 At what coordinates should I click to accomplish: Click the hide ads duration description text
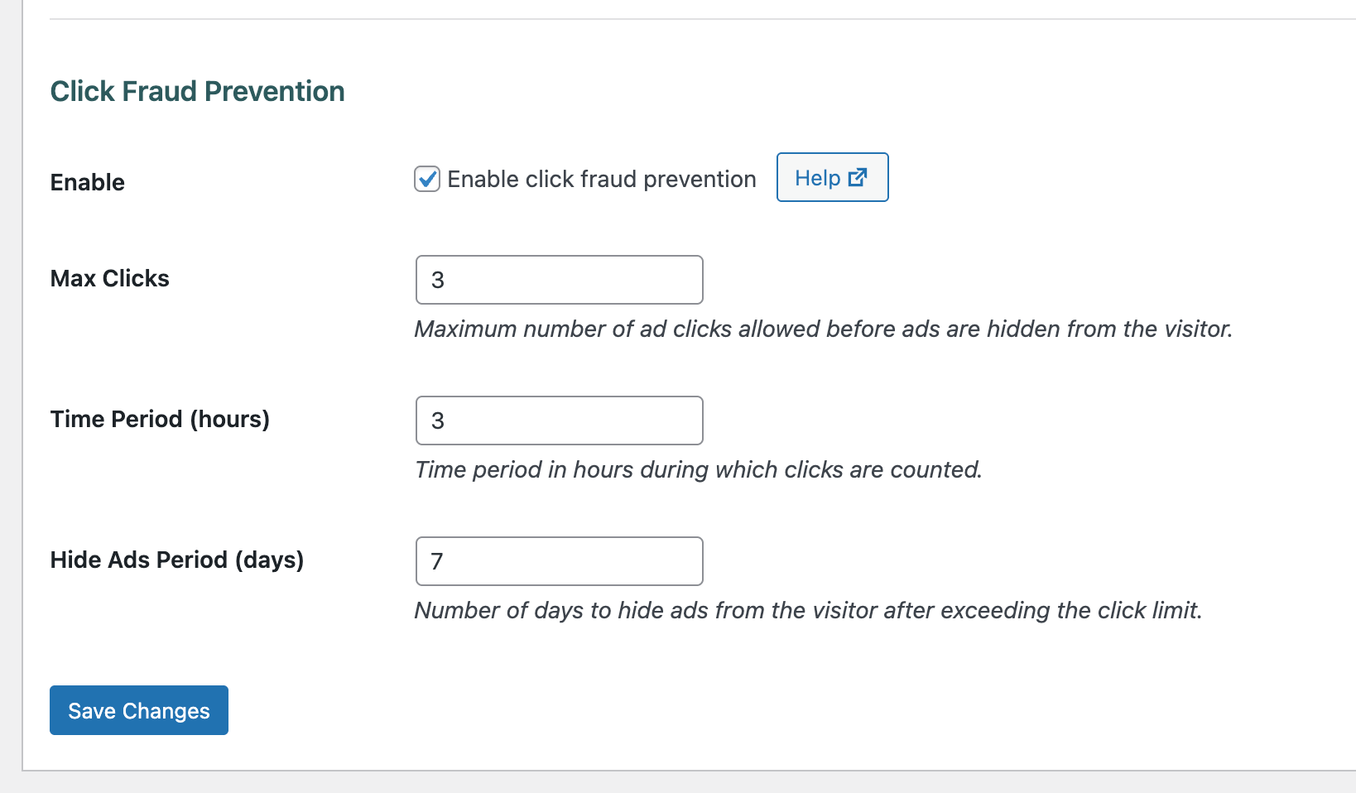(808, 610)
